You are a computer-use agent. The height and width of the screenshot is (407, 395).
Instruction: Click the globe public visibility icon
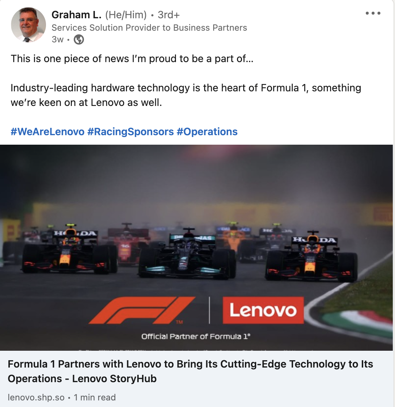pyautogui.click(x=79, y=39)
